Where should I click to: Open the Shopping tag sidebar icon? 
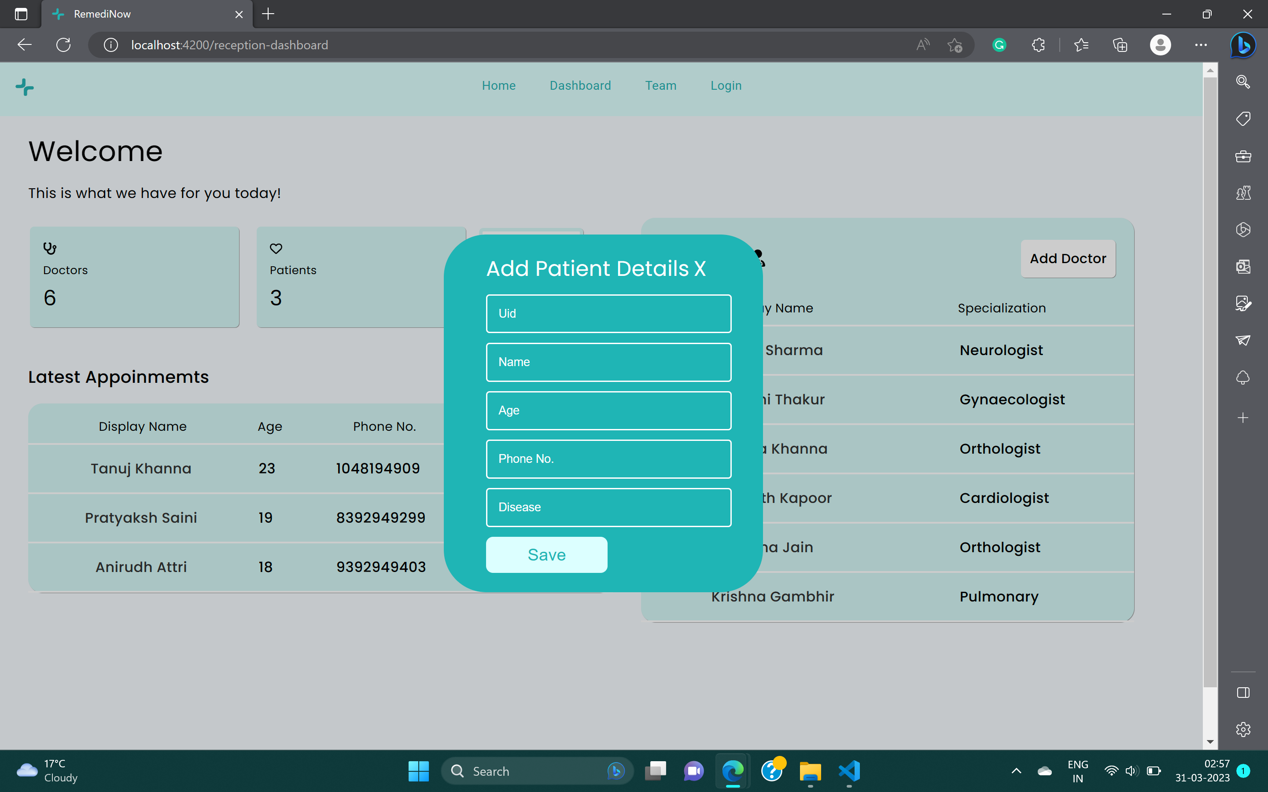point(1243,118)
